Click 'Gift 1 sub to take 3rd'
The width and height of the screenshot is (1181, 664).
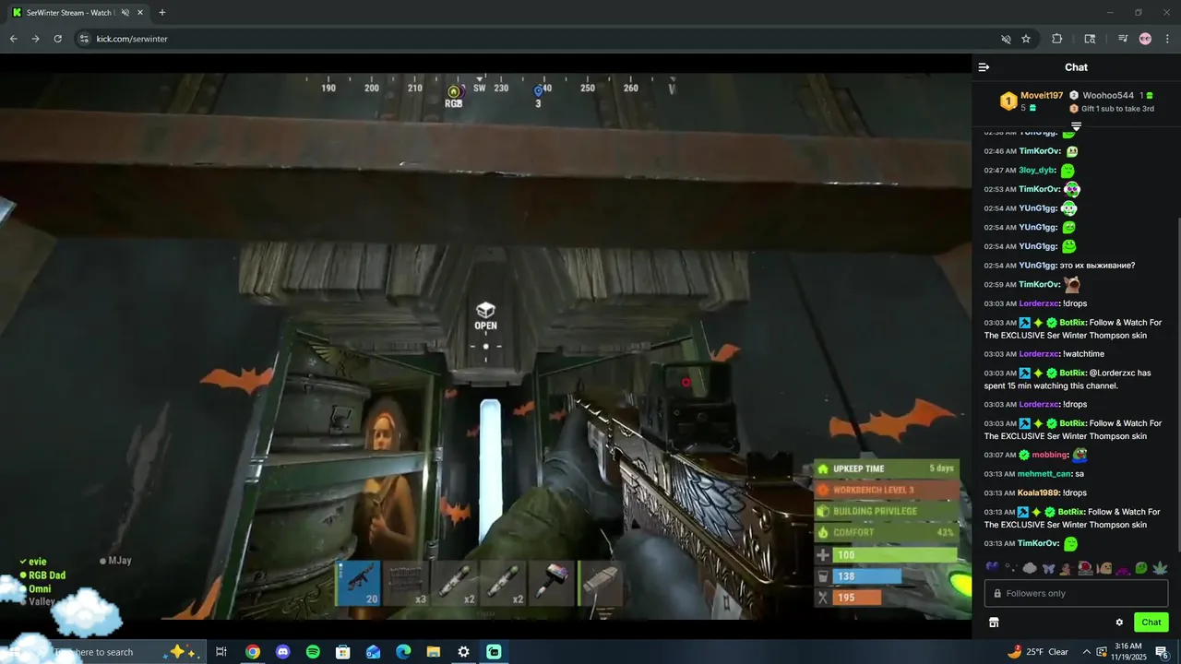click(x=1117, y=109)
